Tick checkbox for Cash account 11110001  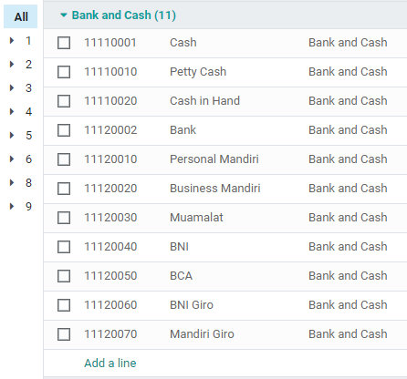(64, 43)
